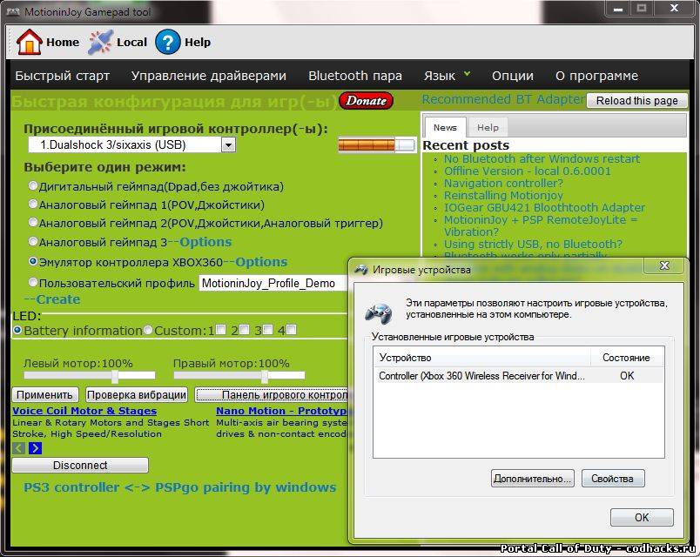Viewport: 700px width, 557px height.
Task: Click the Устройство column header
Action: click(482, 358)
